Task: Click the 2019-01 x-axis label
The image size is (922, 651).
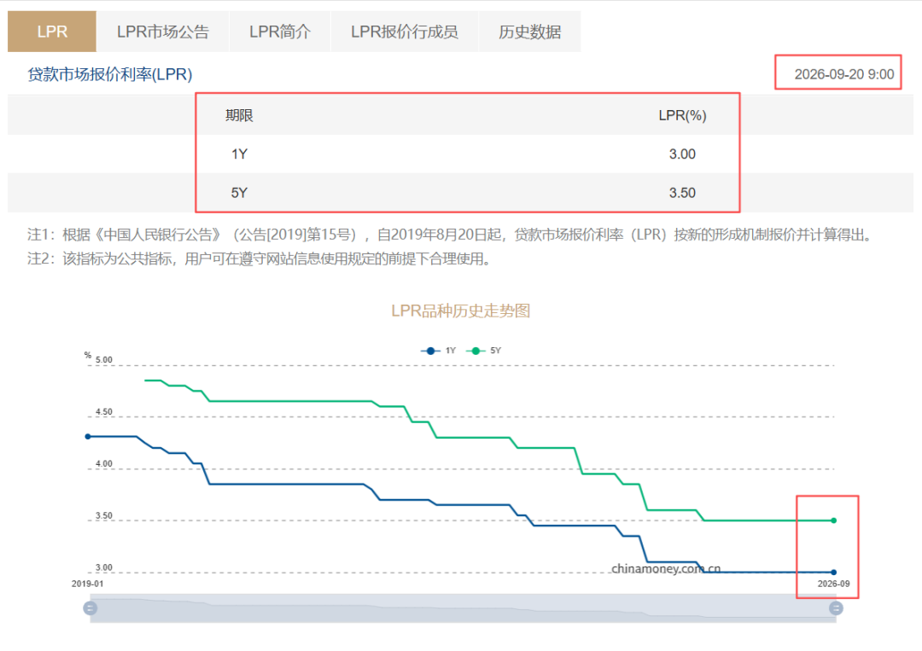Action: point(88,584)
